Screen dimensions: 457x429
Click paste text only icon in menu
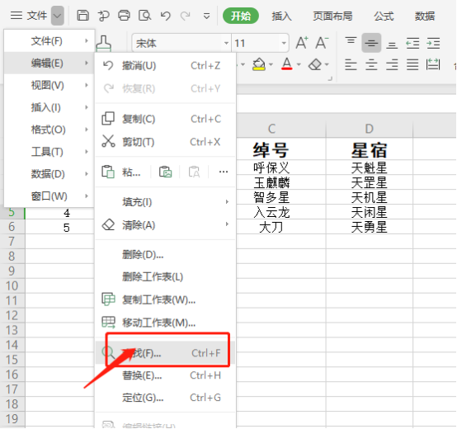tap(194, 172)
